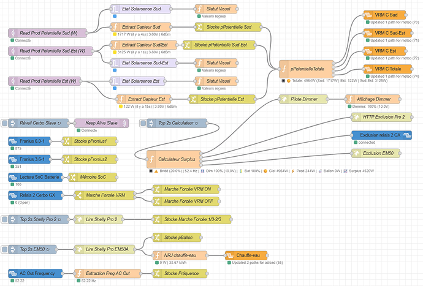Click the 'Surplus 4520W' status text
423x286 pixels.
(x=362, y=171)
